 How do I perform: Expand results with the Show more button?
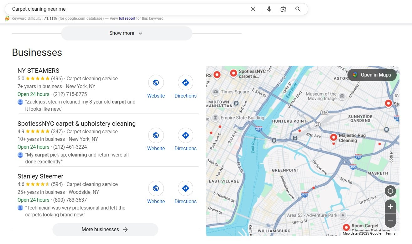click(x=127, y=33)
